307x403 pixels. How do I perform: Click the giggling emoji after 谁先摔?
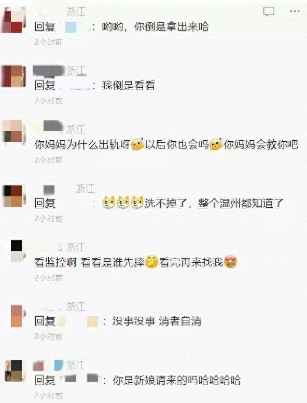click(152, 262)
